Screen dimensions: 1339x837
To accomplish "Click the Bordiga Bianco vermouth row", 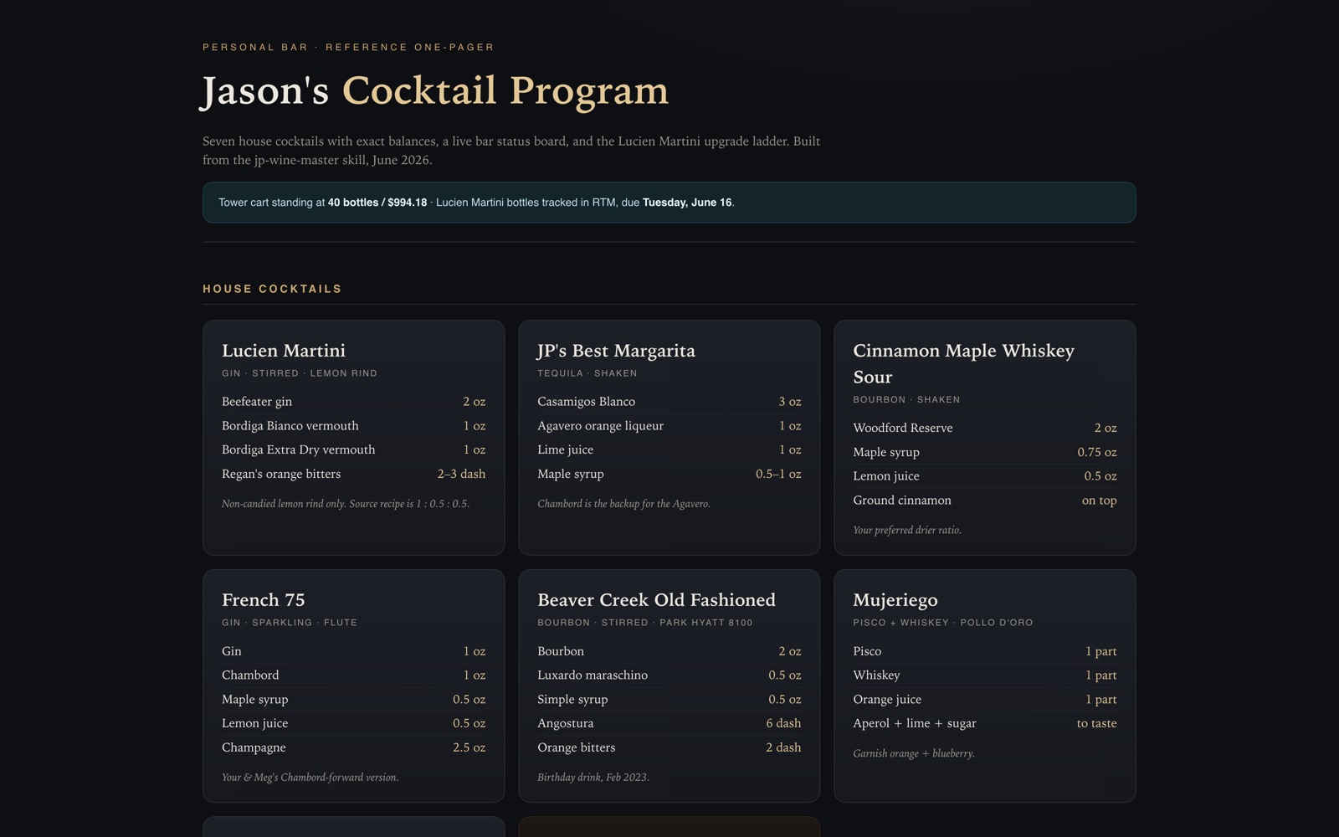I will 353,426.
